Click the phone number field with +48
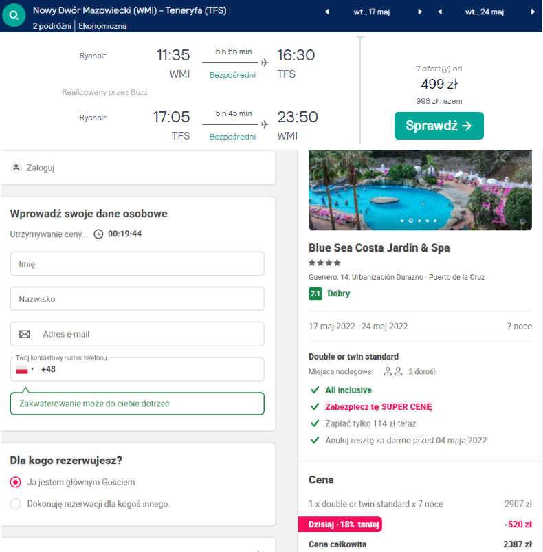The image size is (543, 552). click(x=137, y=369)
